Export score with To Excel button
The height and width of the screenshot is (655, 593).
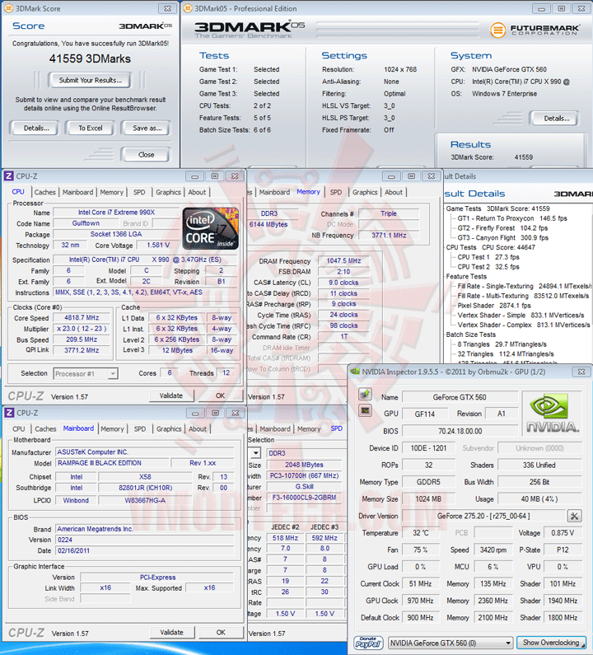click(91, 129)
